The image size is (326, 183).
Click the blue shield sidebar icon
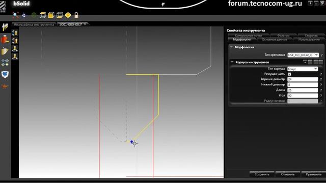pyautogui.click(x=5, y=74)
